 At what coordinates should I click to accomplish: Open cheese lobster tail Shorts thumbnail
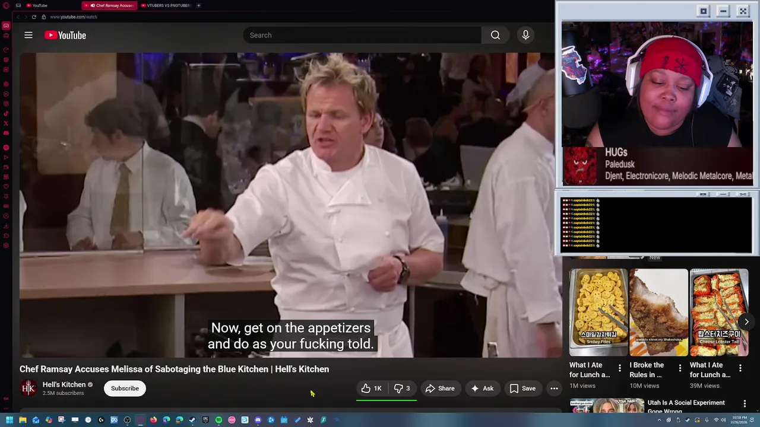719,313
